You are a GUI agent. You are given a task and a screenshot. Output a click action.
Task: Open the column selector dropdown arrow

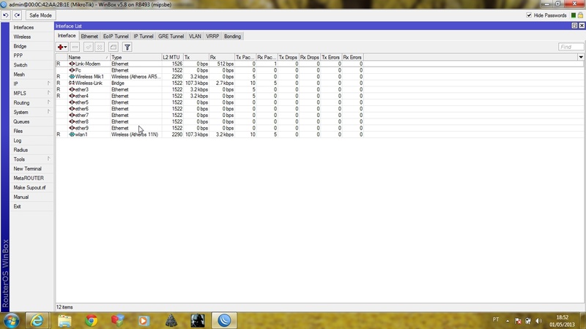[581, 57]
